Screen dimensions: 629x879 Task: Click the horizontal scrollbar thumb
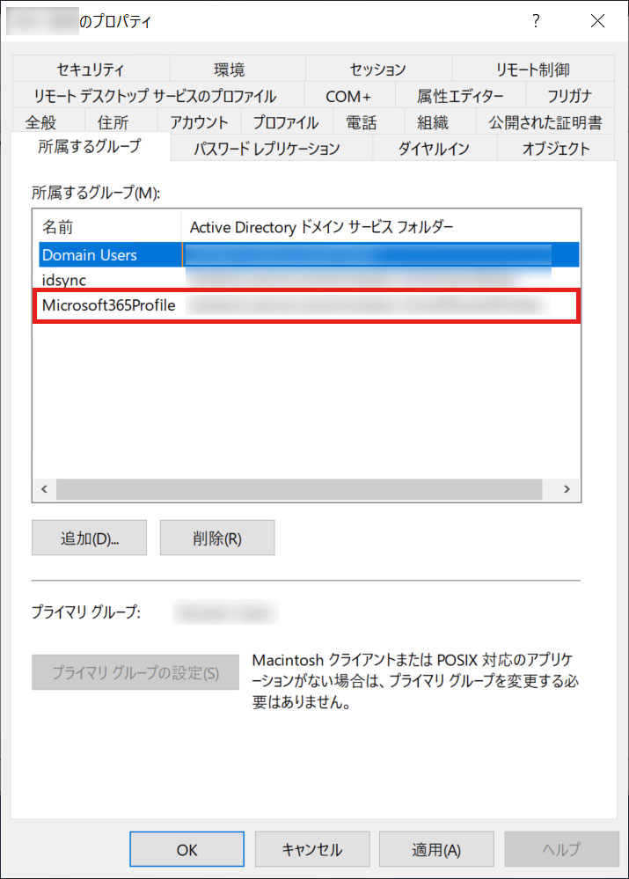pyautogui.click(x=299, y=489)
